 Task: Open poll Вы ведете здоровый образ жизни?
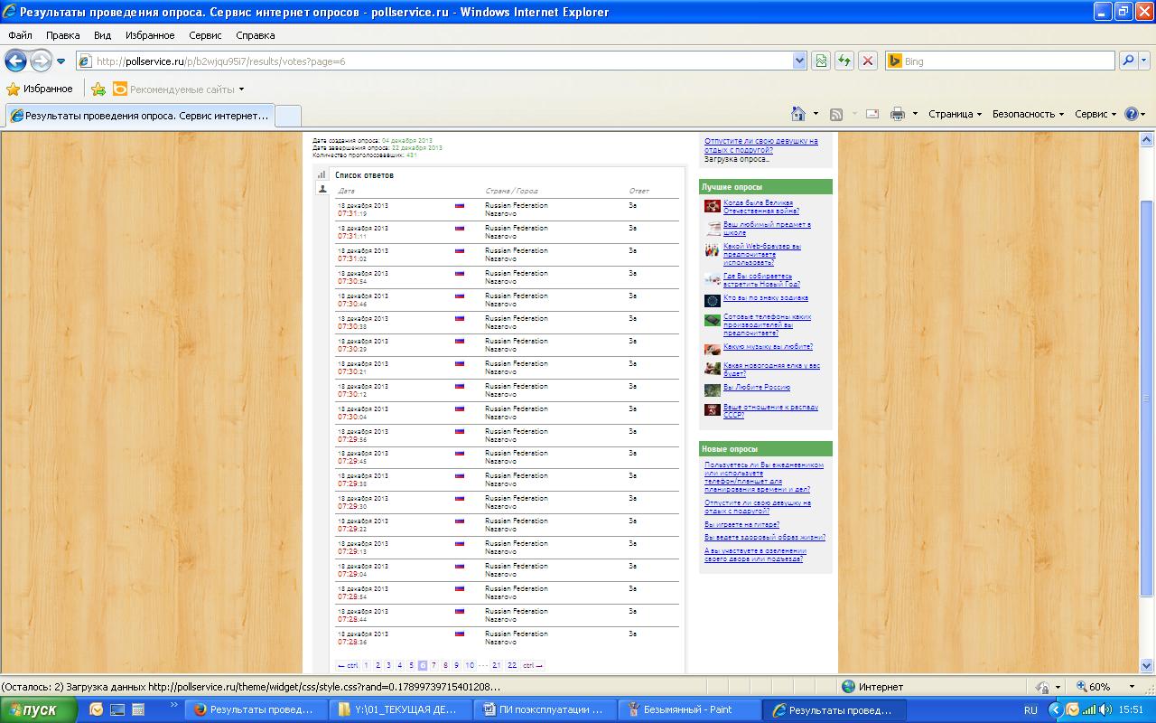click(x=765, y=537)
